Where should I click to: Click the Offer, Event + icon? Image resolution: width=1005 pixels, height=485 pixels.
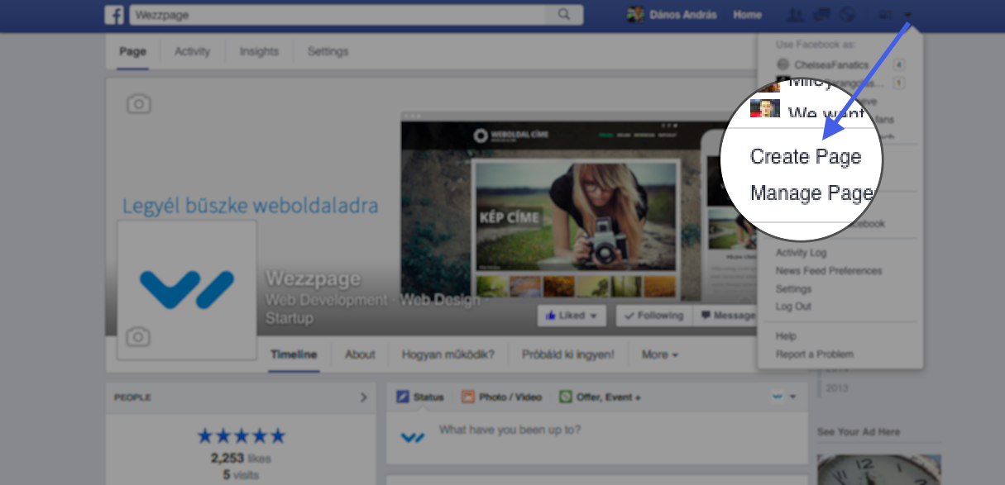tap(566, 397)
